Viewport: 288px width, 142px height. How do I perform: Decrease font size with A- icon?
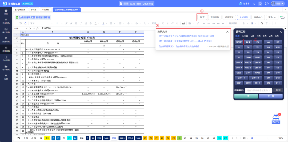(x=71, y=23)
